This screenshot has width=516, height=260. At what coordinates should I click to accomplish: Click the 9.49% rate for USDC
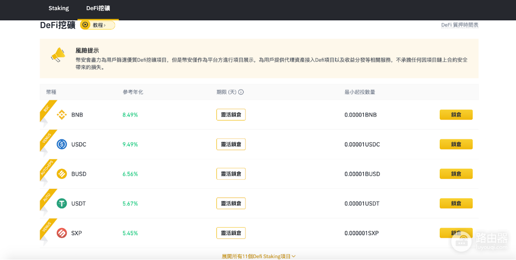(x=130, y=145)
